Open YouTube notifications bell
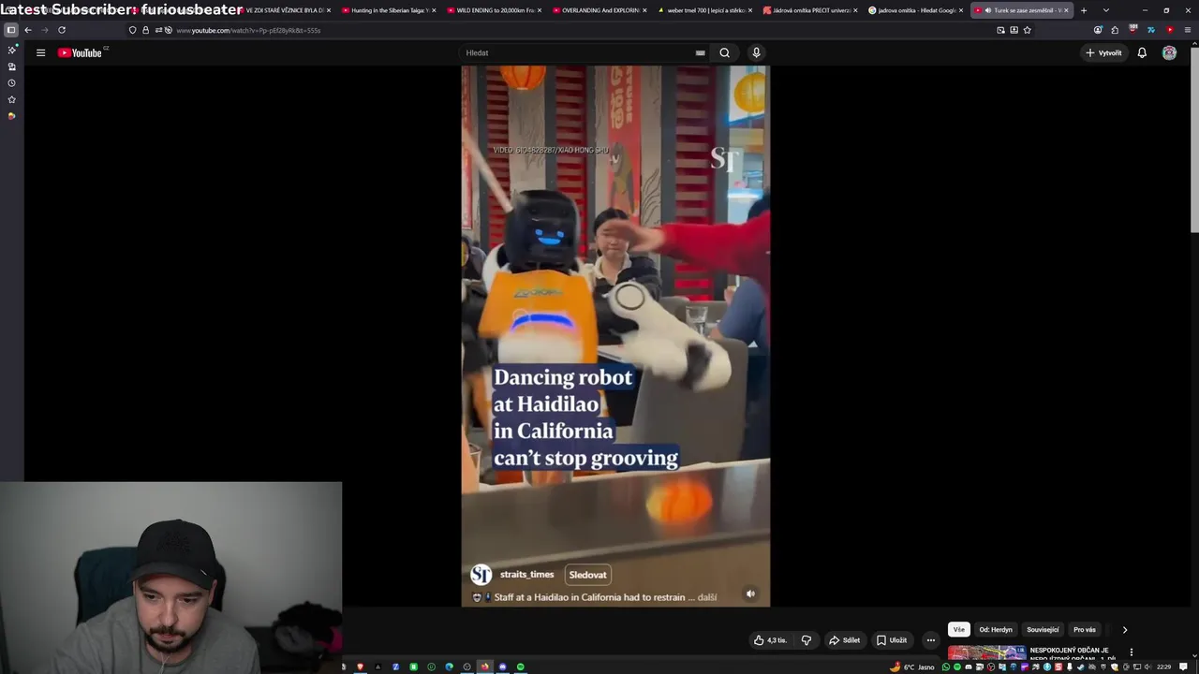This screenshot has width=1199, height=674. point(1142,52)
